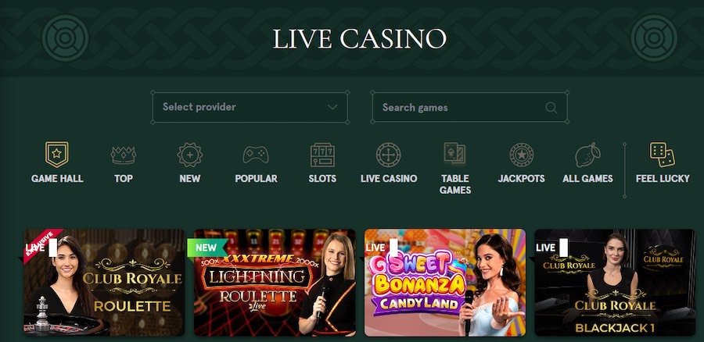Open the Game Hall shield icon
The height and width of the screenshot is (342, 704).
pyautogui.click(x=57, y=155)
